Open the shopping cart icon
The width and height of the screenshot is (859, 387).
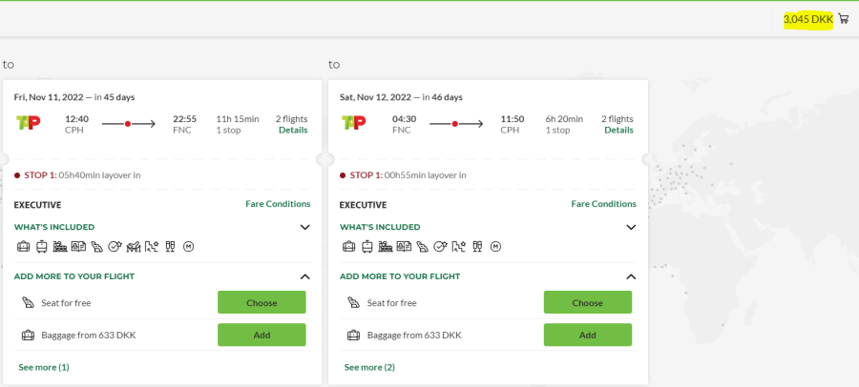(844, 19)
